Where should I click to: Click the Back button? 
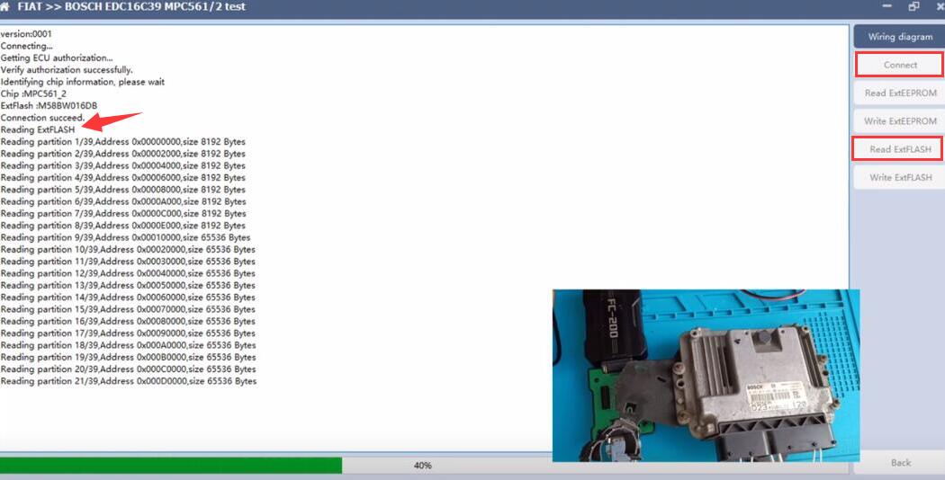(x=900, y=463)
